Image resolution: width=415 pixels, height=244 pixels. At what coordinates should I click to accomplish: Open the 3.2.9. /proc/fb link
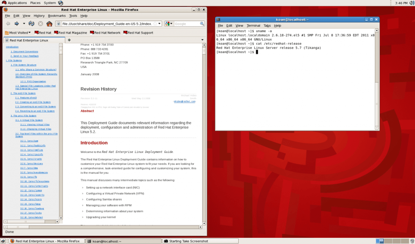point(29,177)
